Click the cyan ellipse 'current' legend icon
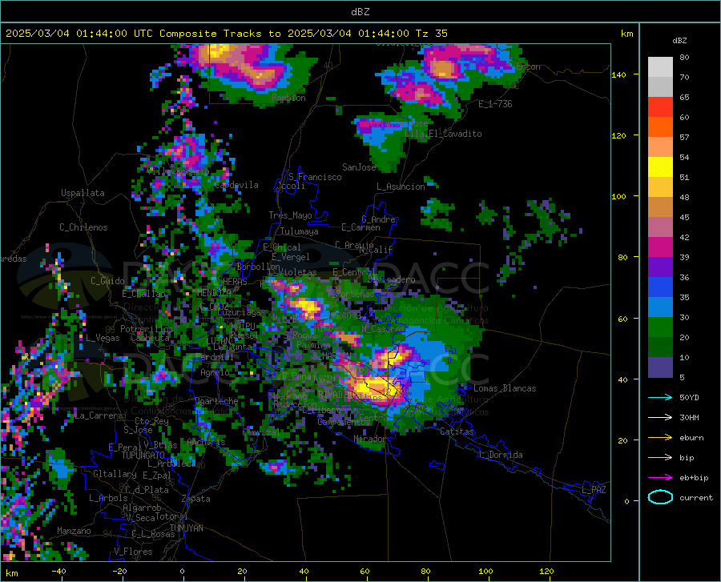This screenshot has height=582, width=721. click(x=660, y=497)
